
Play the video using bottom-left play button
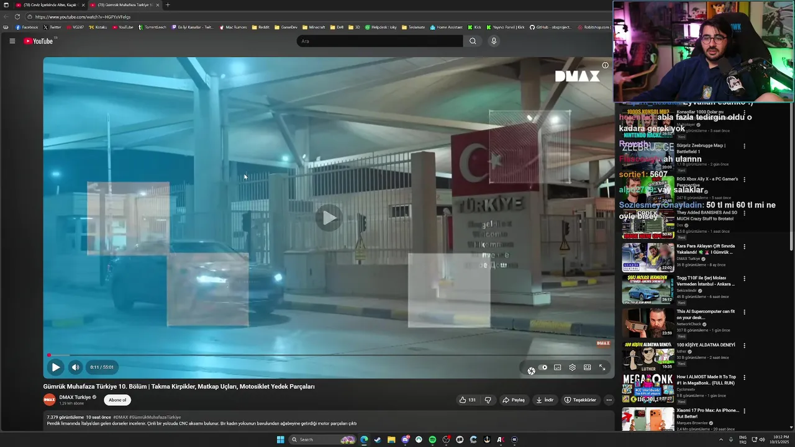click(56, 367)
